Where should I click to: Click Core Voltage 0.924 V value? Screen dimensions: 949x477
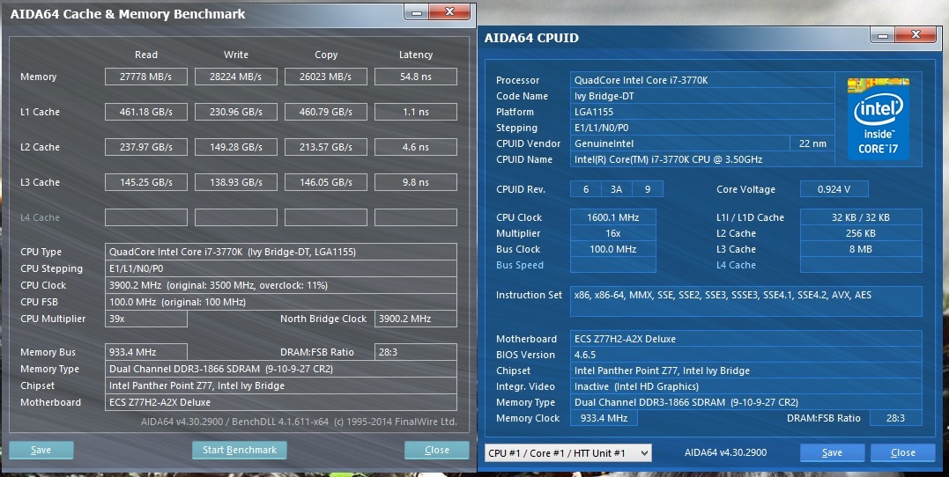[834, 189]
